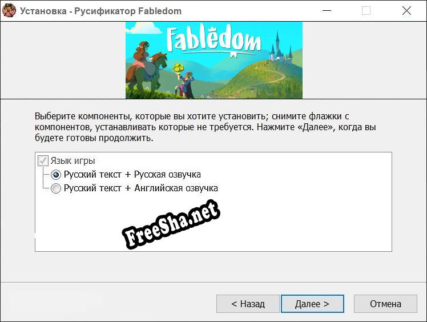The width and height of the screenshot is (427, 322).
Task: Click the Язык игры tree label
Action: tap(72, 161)
